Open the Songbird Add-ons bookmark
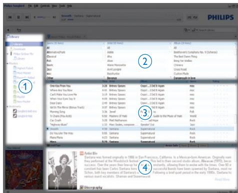Screen dimensions: 238x193 point(25,111)
